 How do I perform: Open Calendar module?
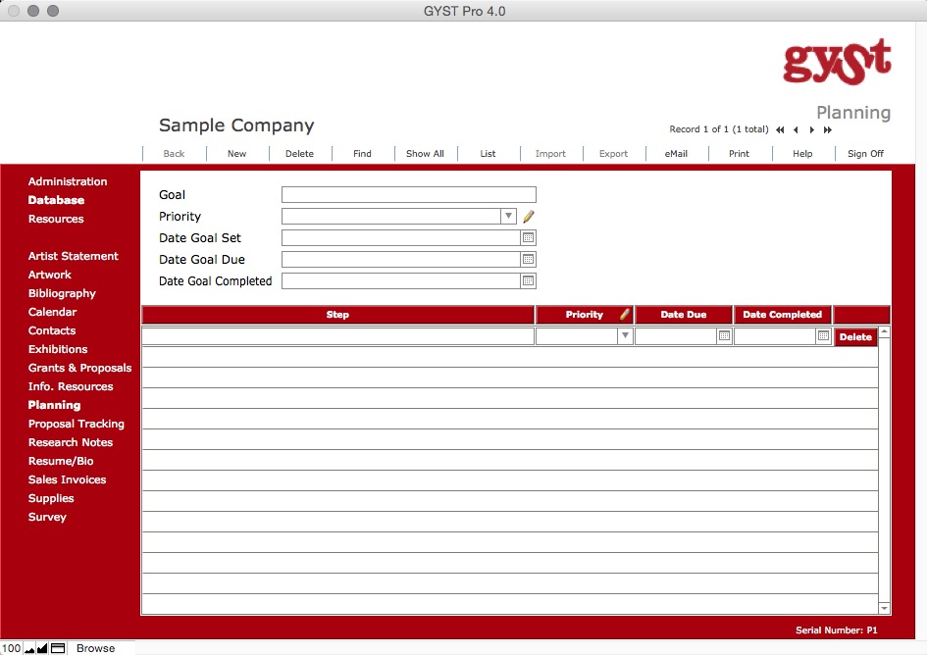click(53, 312)
